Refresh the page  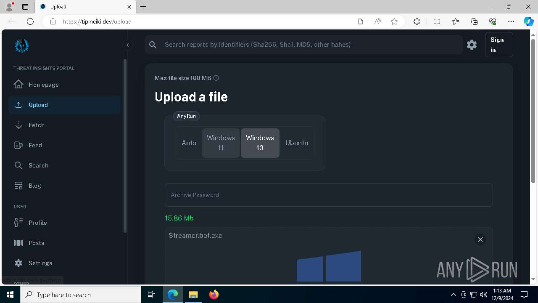pyautogui.click(x=30, y=21)
